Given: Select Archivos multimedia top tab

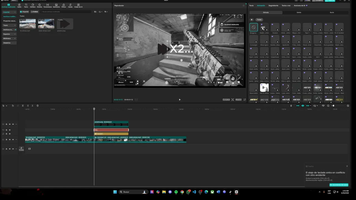Looking at the screenshot, I should tap(9, 6).
